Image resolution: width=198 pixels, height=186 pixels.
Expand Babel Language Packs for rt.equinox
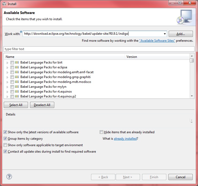pyautogui.click(x=7, y=92)
